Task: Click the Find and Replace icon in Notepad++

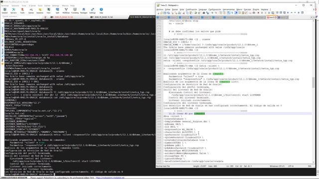Action: click(x=207, y=13)
